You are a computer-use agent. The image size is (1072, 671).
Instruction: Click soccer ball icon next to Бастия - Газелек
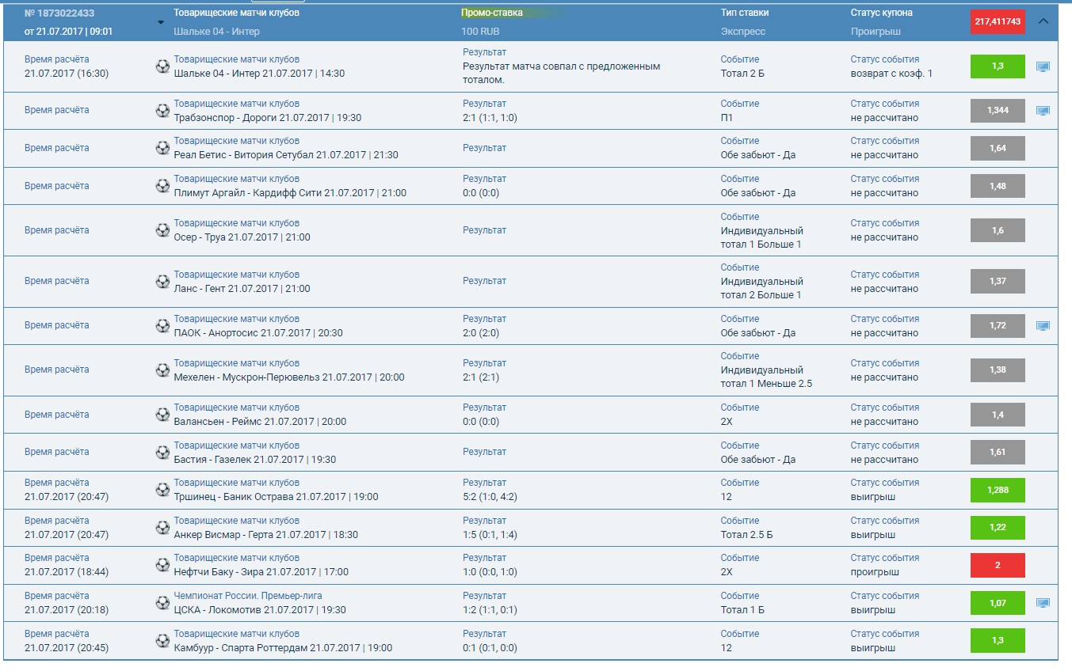(162, 453)
